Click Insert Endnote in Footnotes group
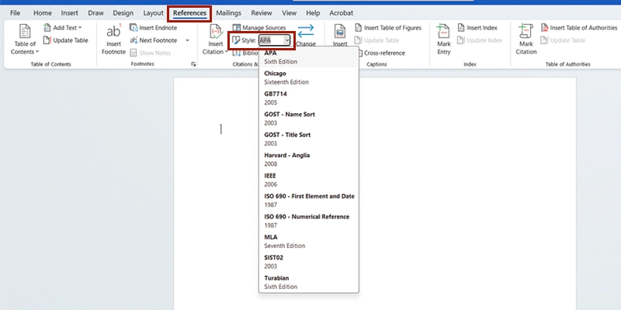Viewport: 621px width, 310px height. point(152,28)
